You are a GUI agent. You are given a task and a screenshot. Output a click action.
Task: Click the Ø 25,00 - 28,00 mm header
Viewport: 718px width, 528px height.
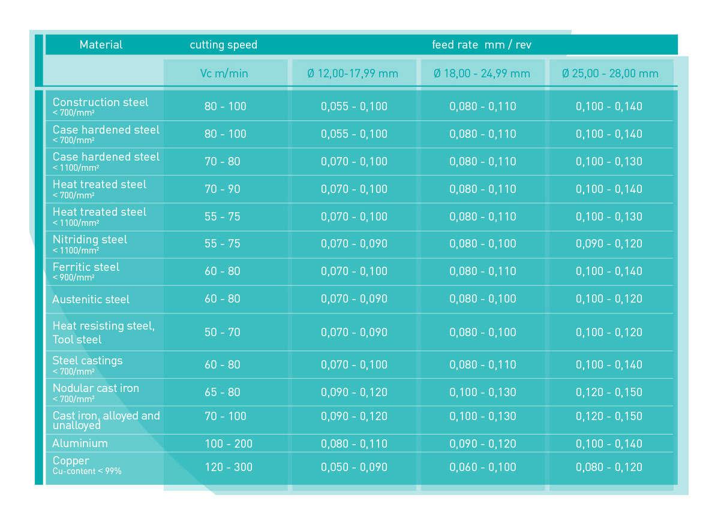(609, 73)
